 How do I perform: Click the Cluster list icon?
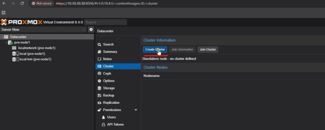(99, 66)
